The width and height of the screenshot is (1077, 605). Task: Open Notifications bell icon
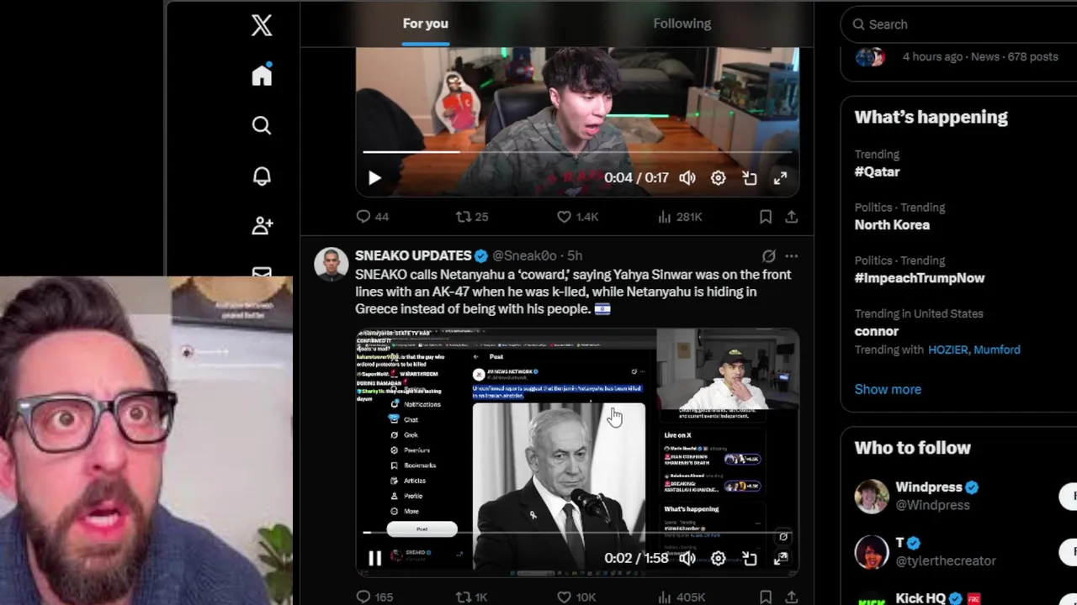click(x=262, y=176)
